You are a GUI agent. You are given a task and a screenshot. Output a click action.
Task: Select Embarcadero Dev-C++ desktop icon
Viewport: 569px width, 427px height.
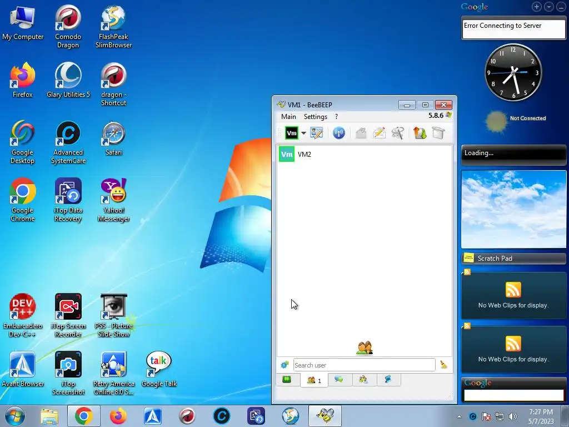tap(22, 315)
